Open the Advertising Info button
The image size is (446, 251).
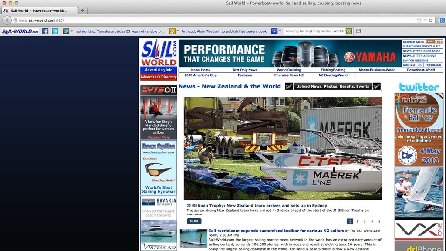point(159,70)
